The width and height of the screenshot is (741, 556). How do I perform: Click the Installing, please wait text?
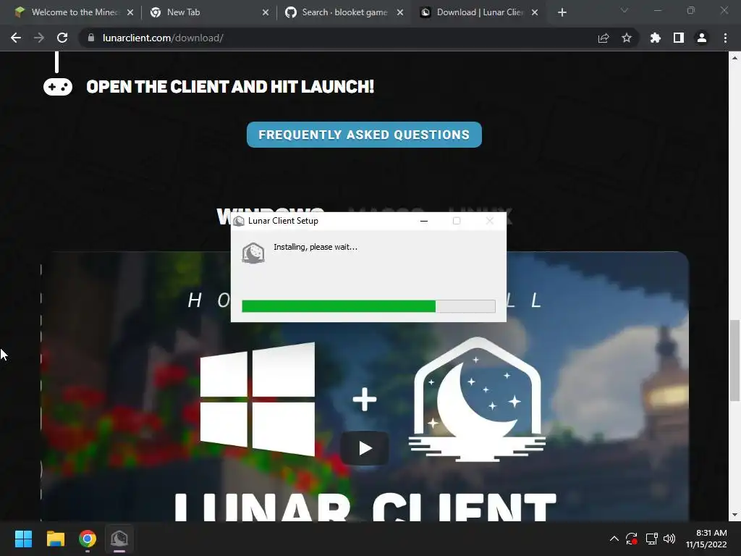coord(316,247)
